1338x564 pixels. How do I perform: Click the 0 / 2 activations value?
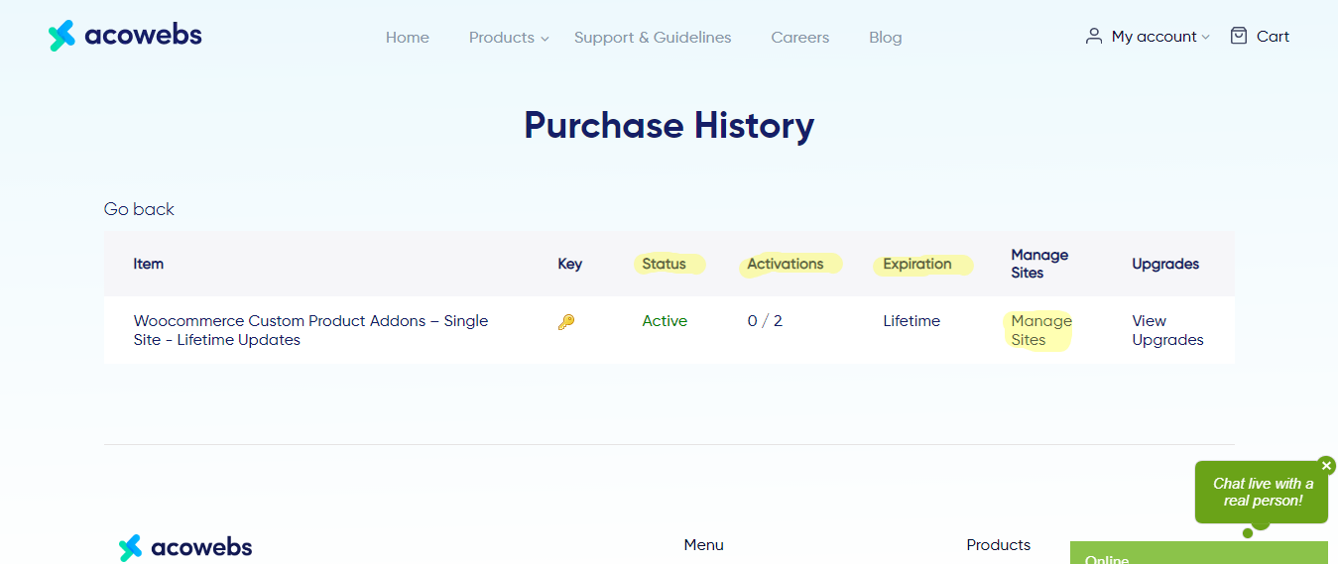(x=765, y=321)
